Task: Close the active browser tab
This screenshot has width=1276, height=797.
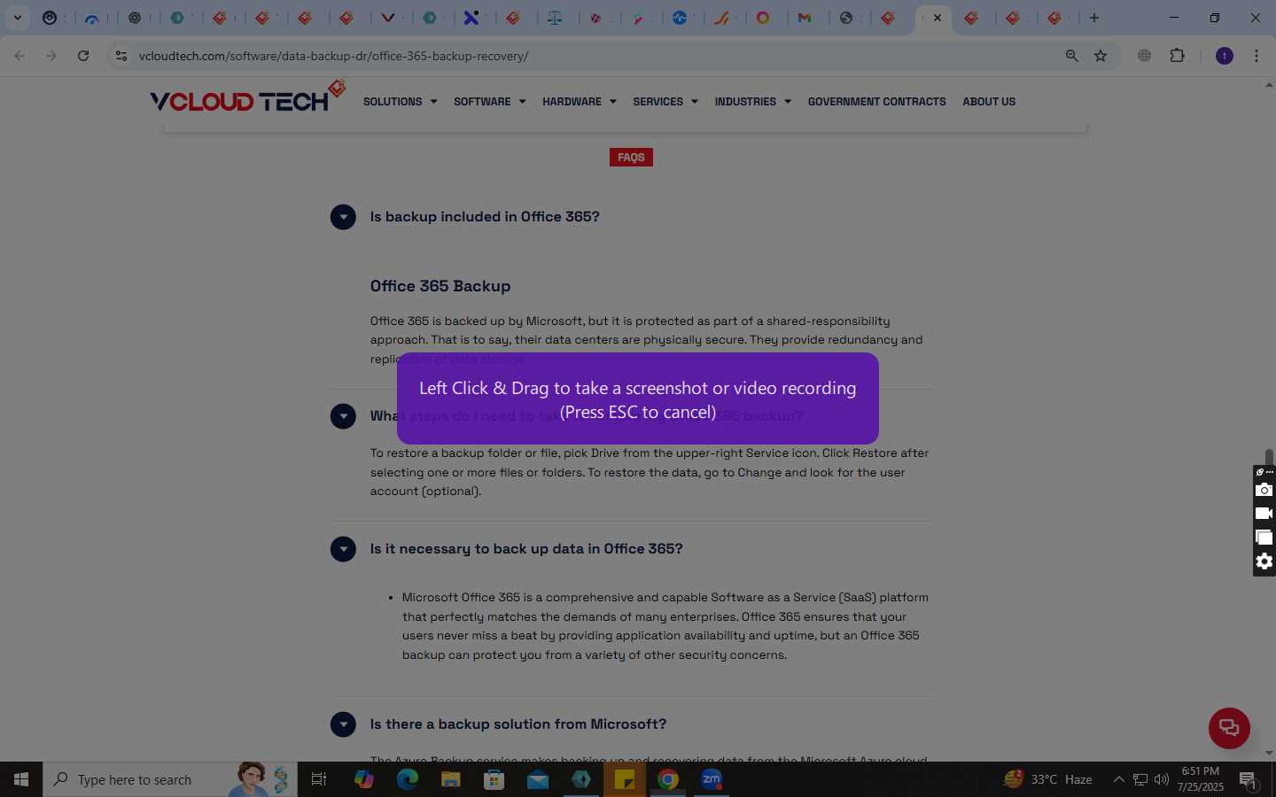Action: click(938, 18)
